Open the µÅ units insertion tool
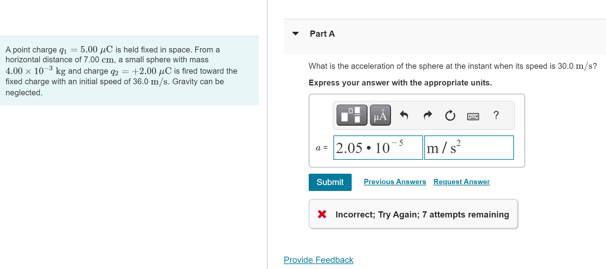The height and width of the screenshot is (269, 606). pyautogui.click(x=380, y=115)
